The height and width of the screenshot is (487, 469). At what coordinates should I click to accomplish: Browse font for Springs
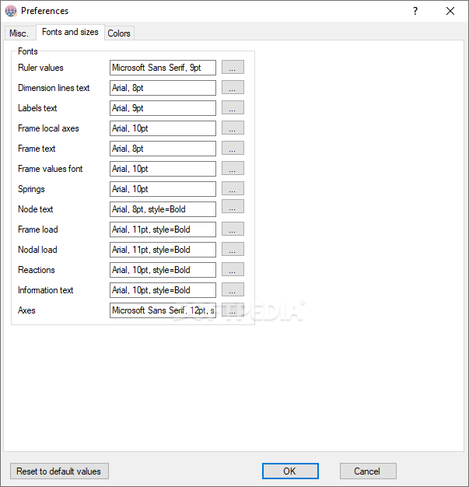(x=233, y=188)
